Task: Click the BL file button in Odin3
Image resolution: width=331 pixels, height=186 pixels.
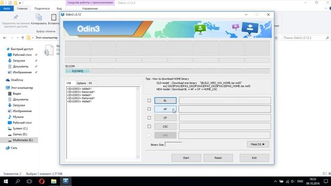Action: point(165,101)
